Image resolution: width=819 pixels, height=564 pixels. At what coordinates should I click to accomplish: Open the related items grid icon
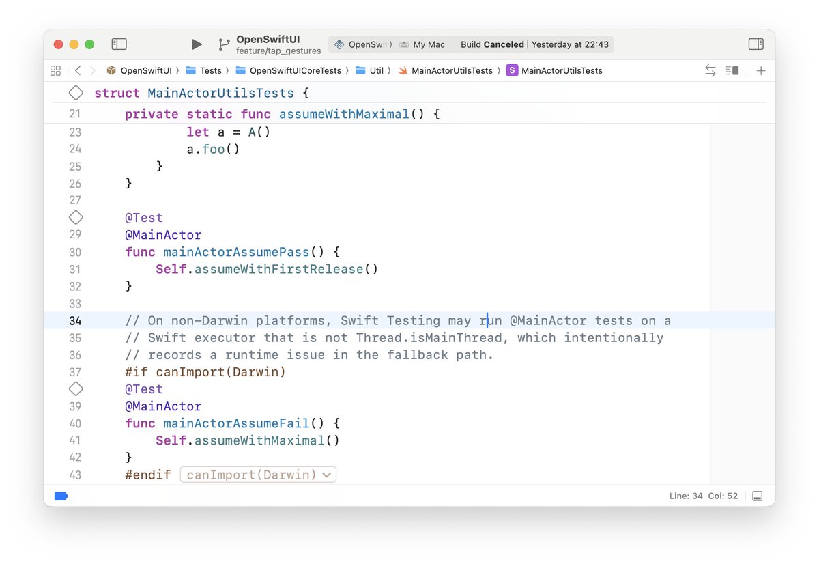point(56,70)
